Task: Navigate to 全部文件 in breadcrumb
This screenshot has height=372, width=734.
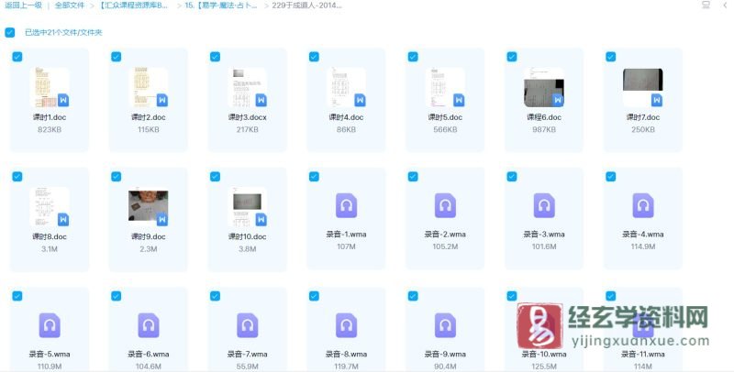Action: 70,5
